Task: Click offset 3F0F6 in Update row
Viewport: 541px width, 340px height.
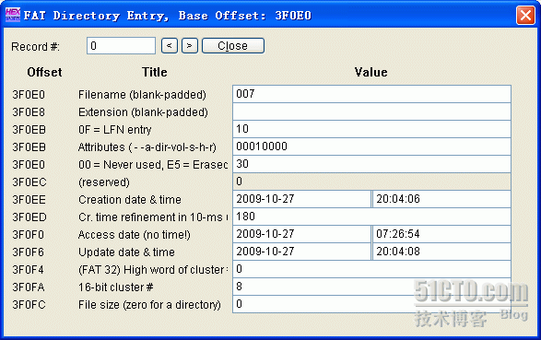Action: coord(29,252)
